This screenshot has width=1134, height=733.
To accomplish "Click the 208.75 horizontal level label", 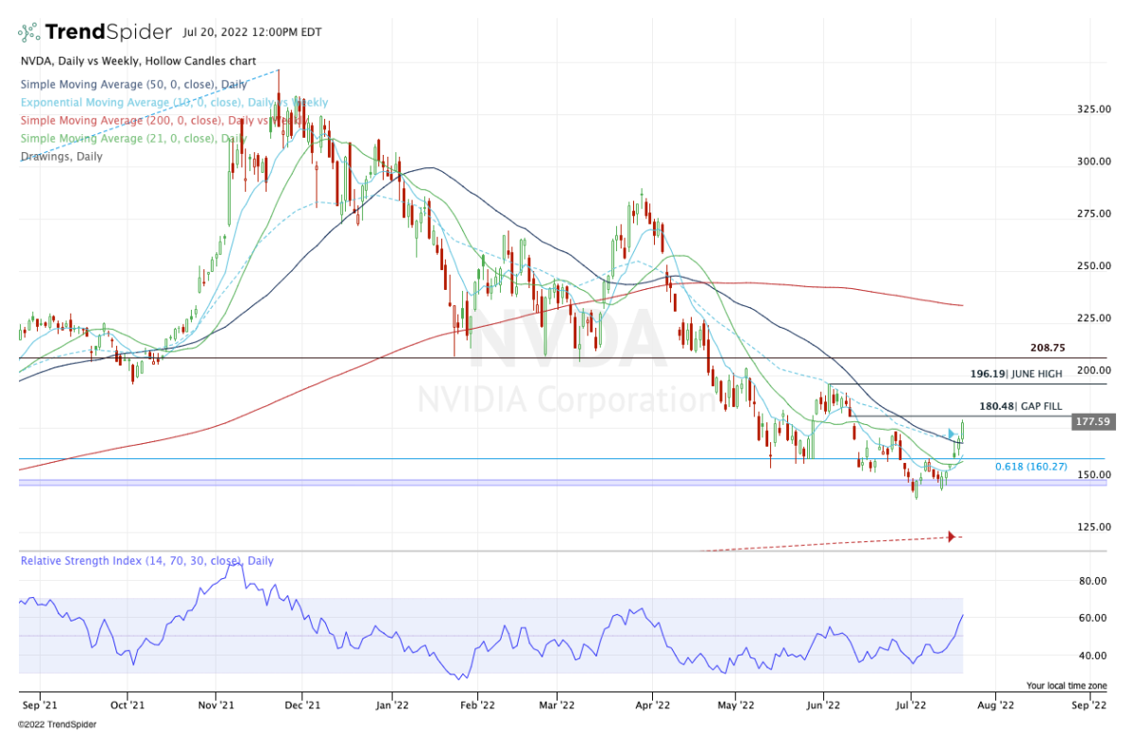I will [x=1042, y=348].
